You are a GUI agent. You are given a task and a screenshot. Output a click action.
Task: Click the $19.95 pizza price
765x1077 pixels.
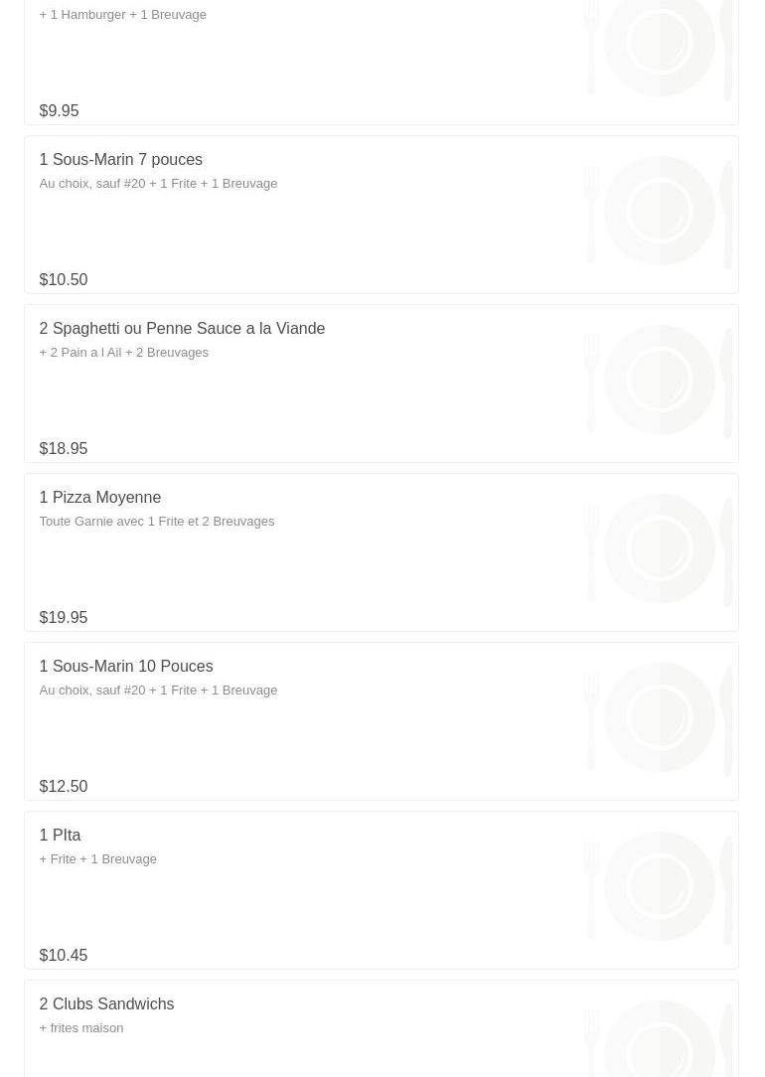click(x=63, y=618)
